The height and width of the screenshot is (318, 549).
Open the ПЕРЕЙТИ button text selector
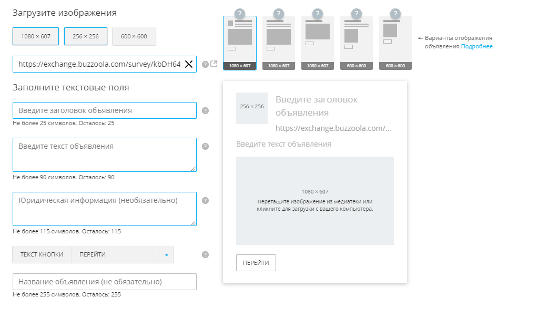pyautogui.click(x=115, y=255)
